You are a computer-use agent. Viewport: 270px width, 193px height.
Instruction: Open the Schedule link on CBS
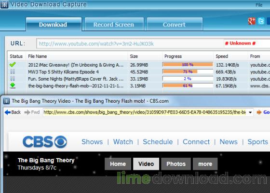(x=158, y=142)
